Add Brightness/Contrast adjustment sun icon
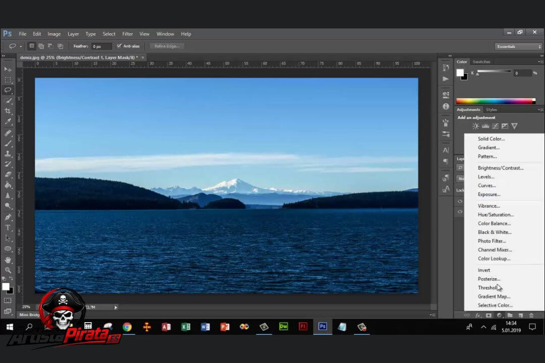This screenshot has height=363, width=545. (476, 126)
